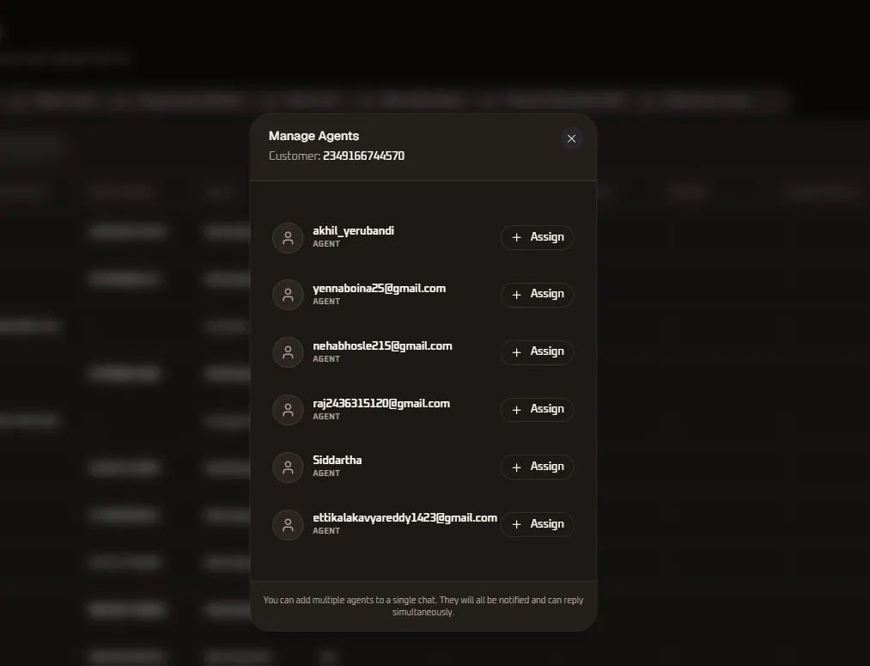Assign agent akhil_yerubandi to the chat

537,237
